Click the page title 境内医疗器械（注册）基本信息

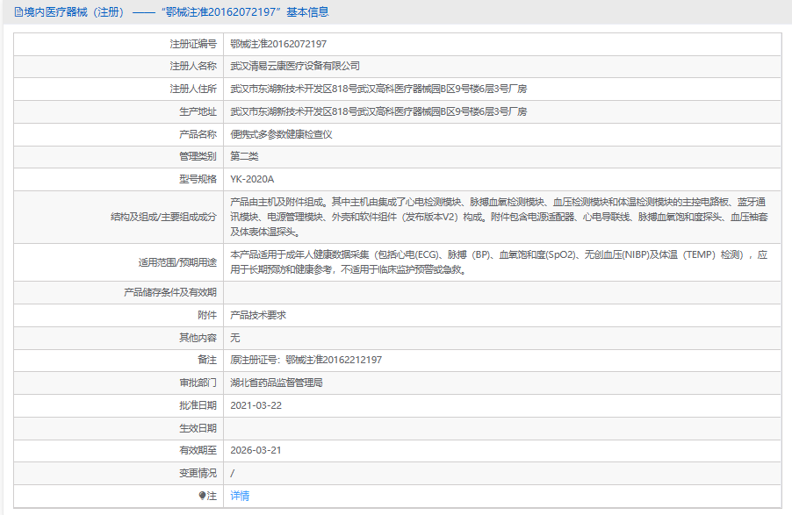pos(176,12)
